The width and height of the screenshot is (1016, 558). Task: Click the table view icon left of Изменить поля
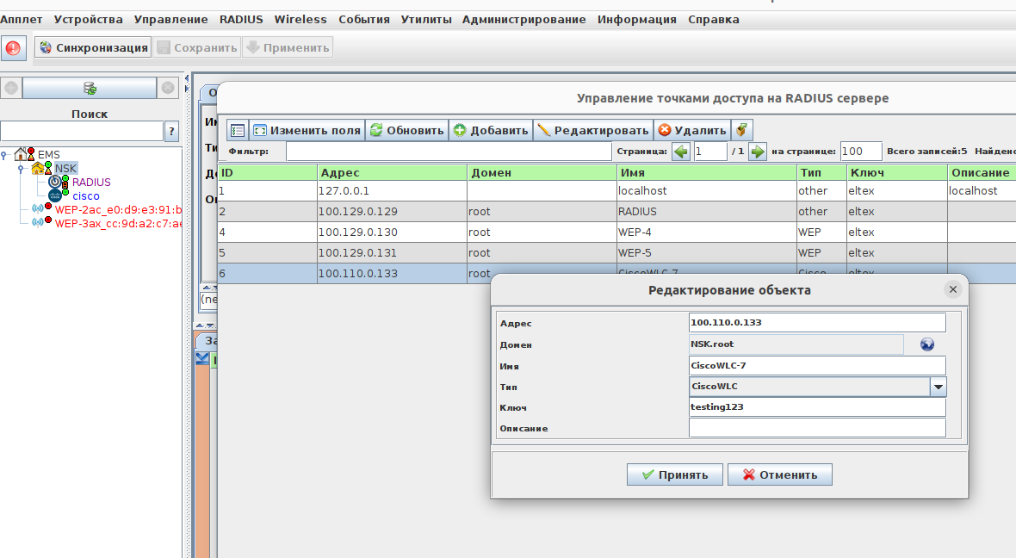(x=237, y=130)
